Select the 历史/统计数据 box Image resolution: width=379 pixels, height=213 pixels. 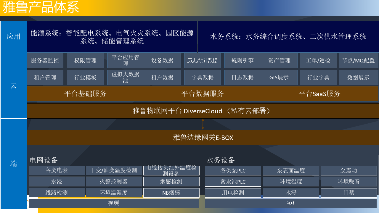203,61
